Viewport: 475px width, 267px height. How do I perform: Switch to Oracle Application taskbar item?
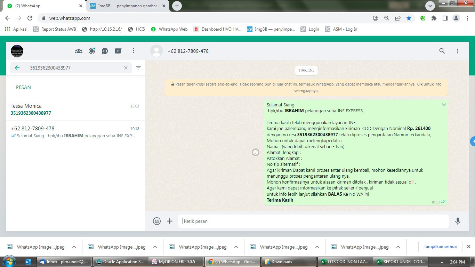120,262
